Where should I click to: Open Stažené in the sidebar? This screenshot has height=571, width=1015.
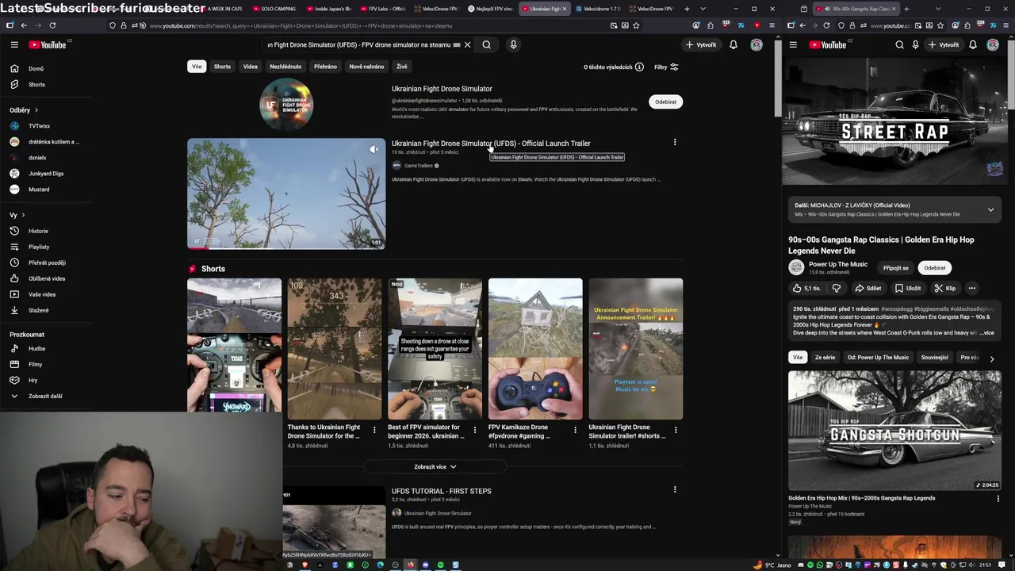click(38, 310)
